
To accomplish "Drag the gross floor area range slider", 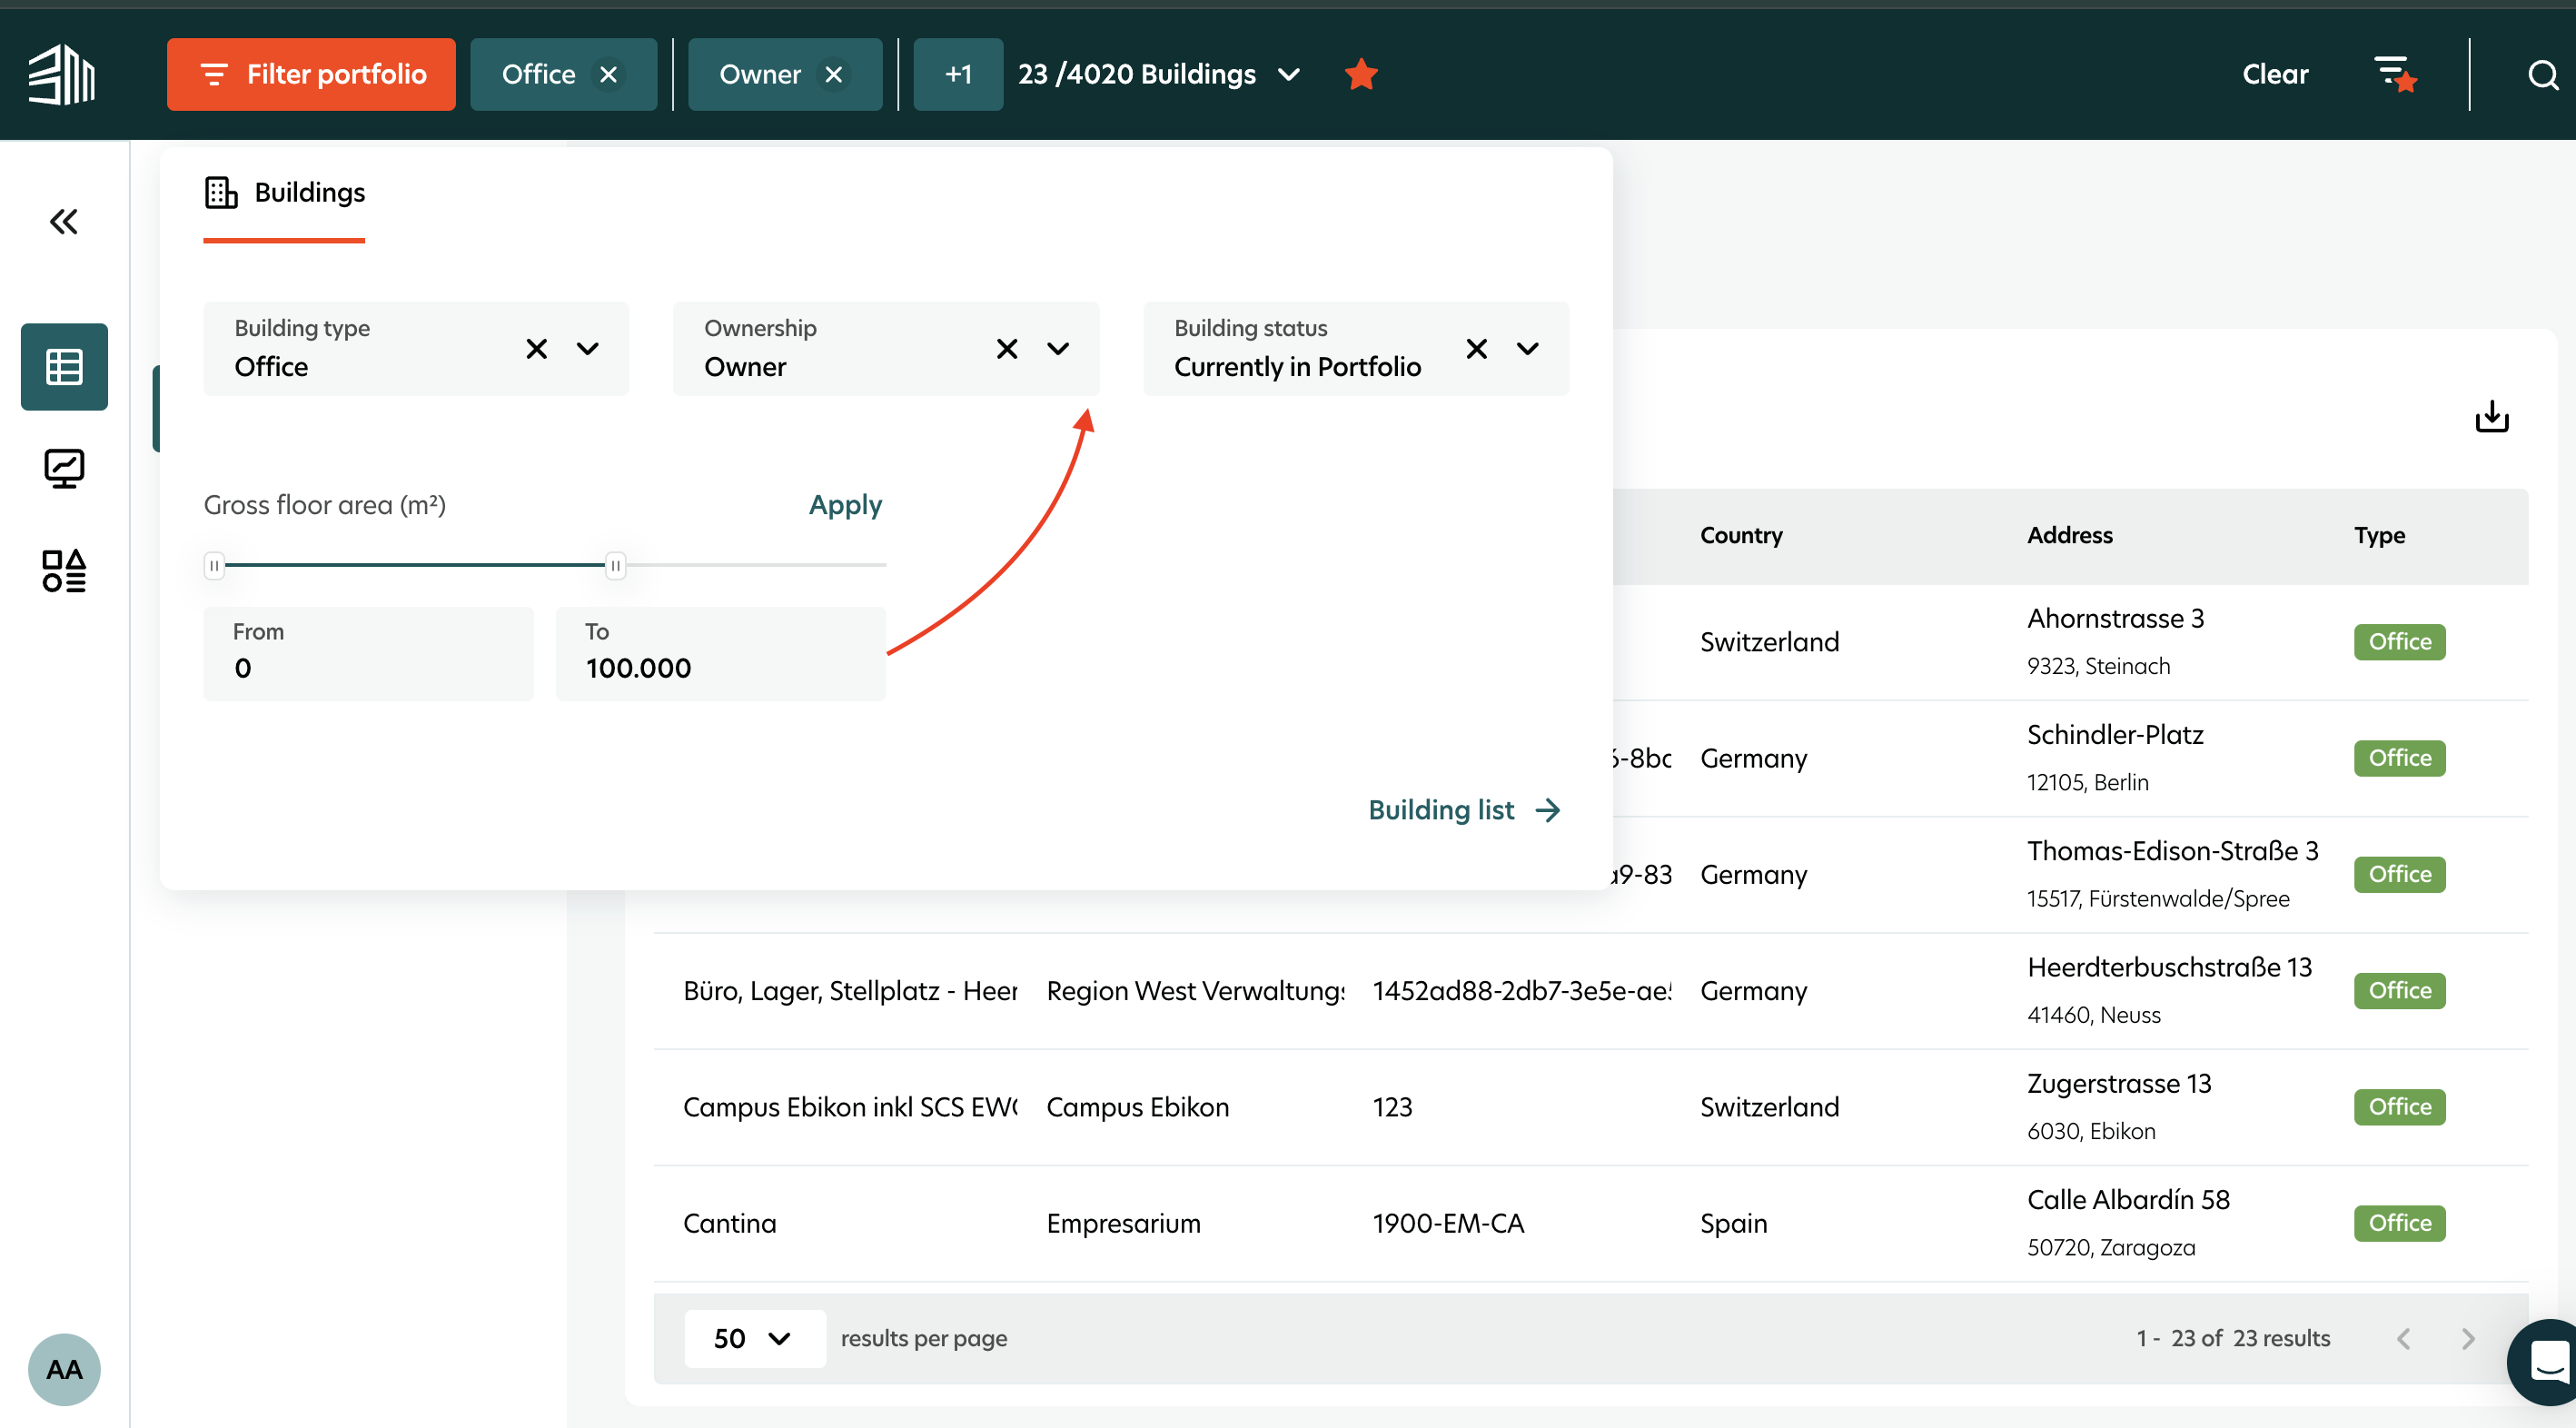I will [616, 564].
